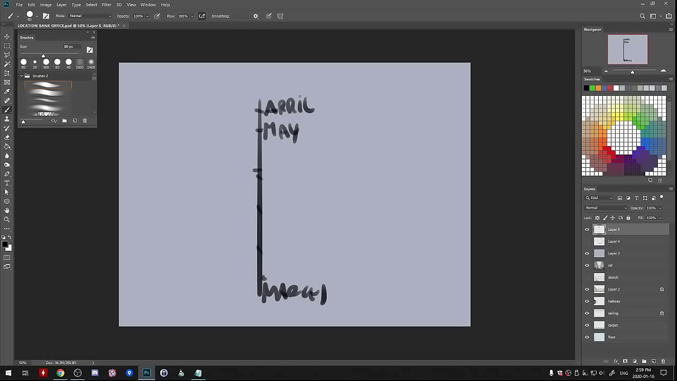Select the Zoom tool in toolbar
The width and height of the screenshot is (677, 381).
click(x=7, y=220)
